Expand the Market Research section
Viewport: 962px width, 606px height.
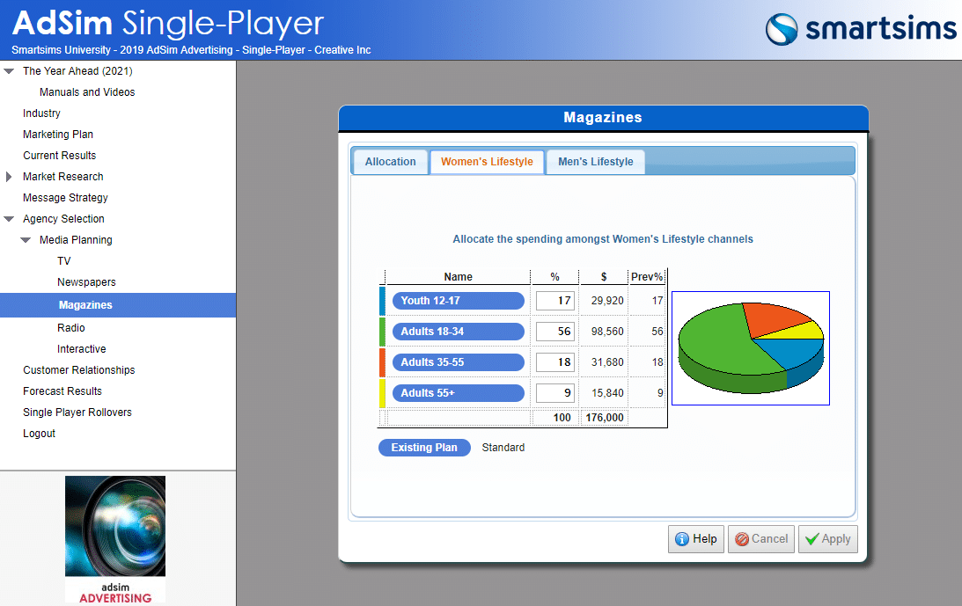click(x=9, y=177)
